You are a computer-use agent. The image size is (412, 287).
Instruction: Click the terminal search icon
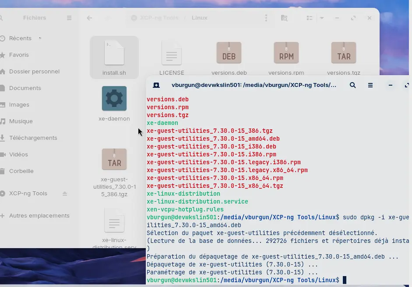click(352, 85)
